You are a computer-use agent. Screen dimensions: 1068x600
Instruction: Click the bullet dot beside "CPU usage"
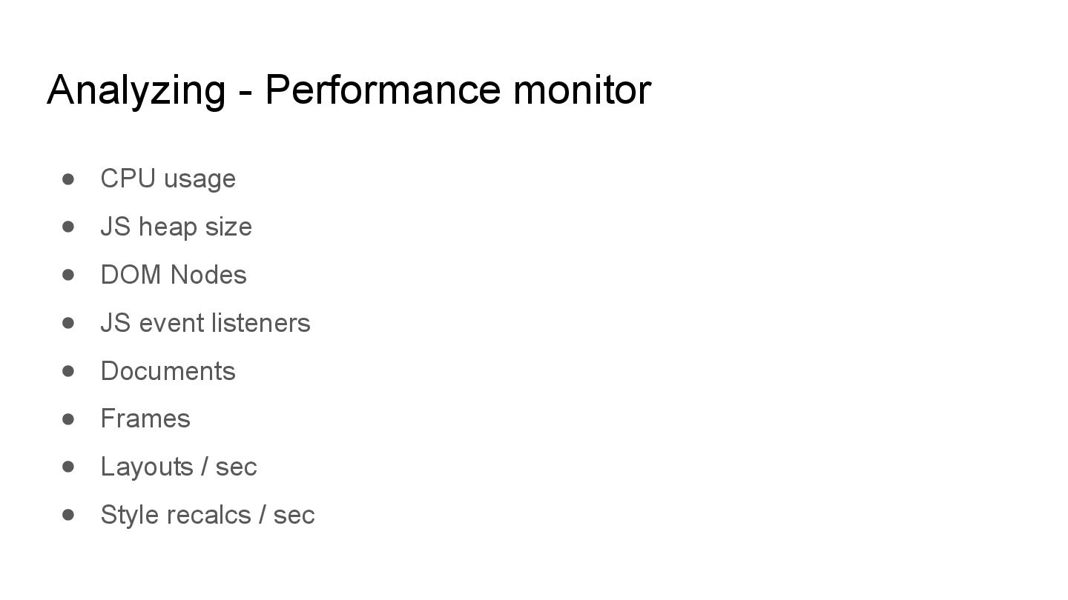[69, 179]
